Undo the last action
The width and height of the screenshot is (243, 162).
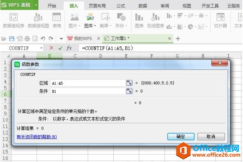[43, 39]
